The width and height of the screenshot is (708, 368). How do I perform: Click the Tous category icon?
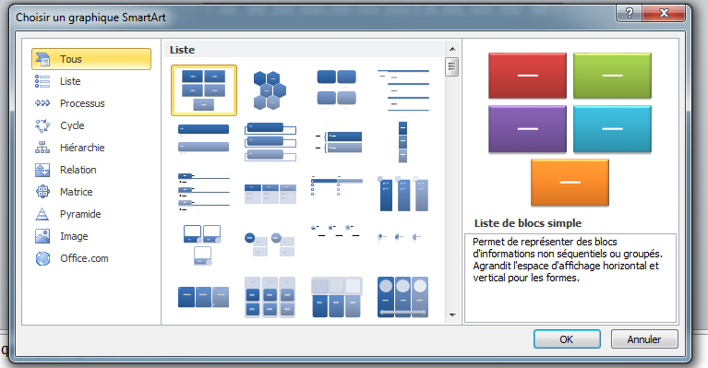point(42,59)
